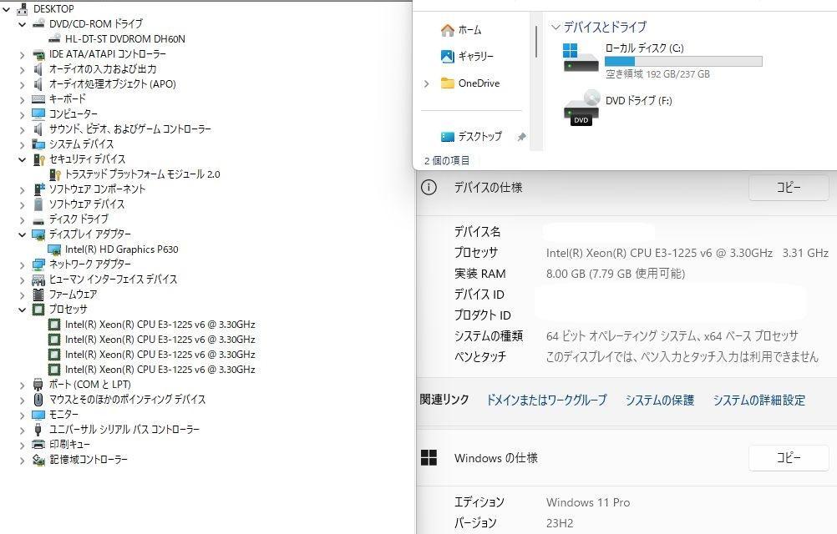Image resolution: width=837 pixels, height=534 pixels.
Task: Click the ソフトウェア コンポーネント icon
Action: pos(38,189)
